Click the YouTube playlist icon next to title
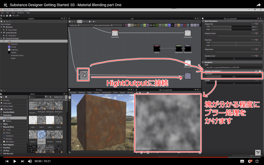 [x=5, y=5]
